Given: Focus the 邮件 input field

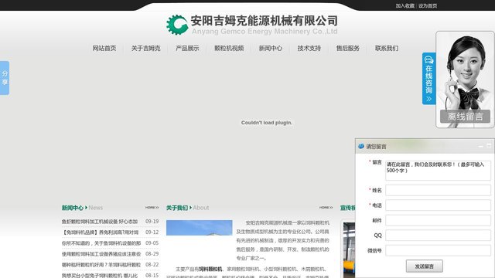Looking at the screenshot, I should tap(438, 220).
